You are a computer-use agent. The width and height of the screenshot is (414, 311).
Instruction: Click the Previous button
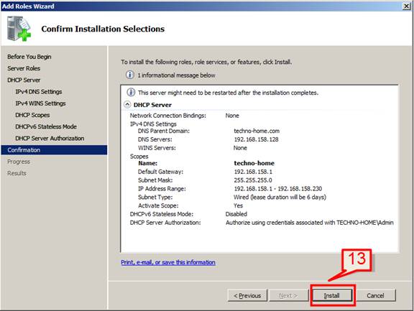tap(247, 295)
